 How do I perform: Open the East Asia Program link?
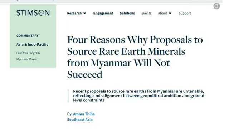[x=28, y=53]
